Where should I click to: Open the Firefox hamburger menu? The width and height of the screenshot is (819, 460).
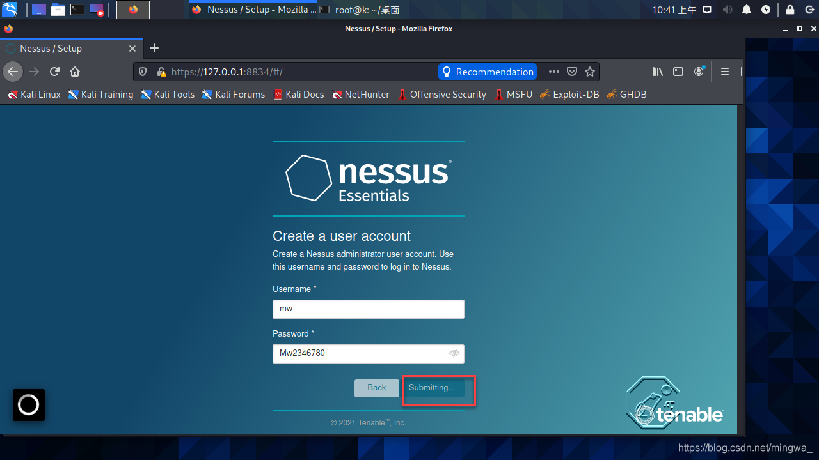pyautogui.click(x=725, y=72)
